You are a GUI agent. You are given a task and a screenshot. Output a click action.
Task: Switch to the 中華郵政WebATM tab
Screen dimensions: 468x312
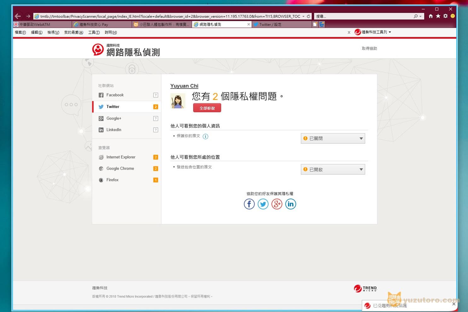tap(43, 24)
